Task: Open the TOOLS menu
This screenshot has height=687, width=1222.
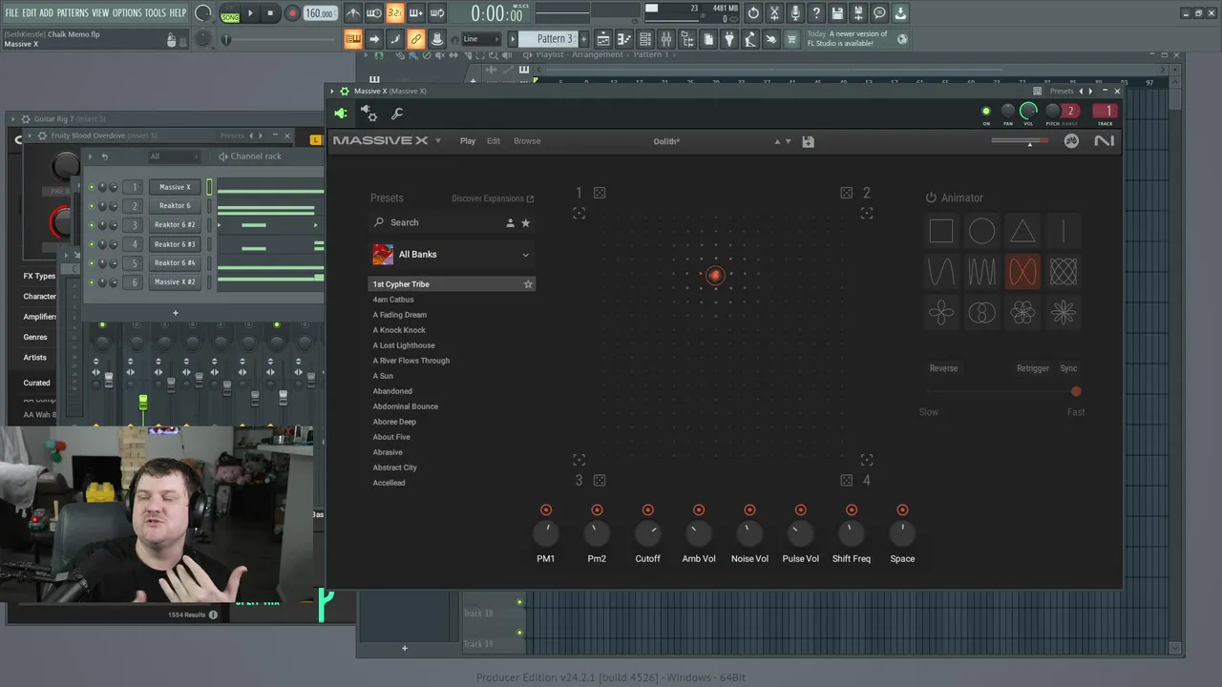Action: coord(156,12)
